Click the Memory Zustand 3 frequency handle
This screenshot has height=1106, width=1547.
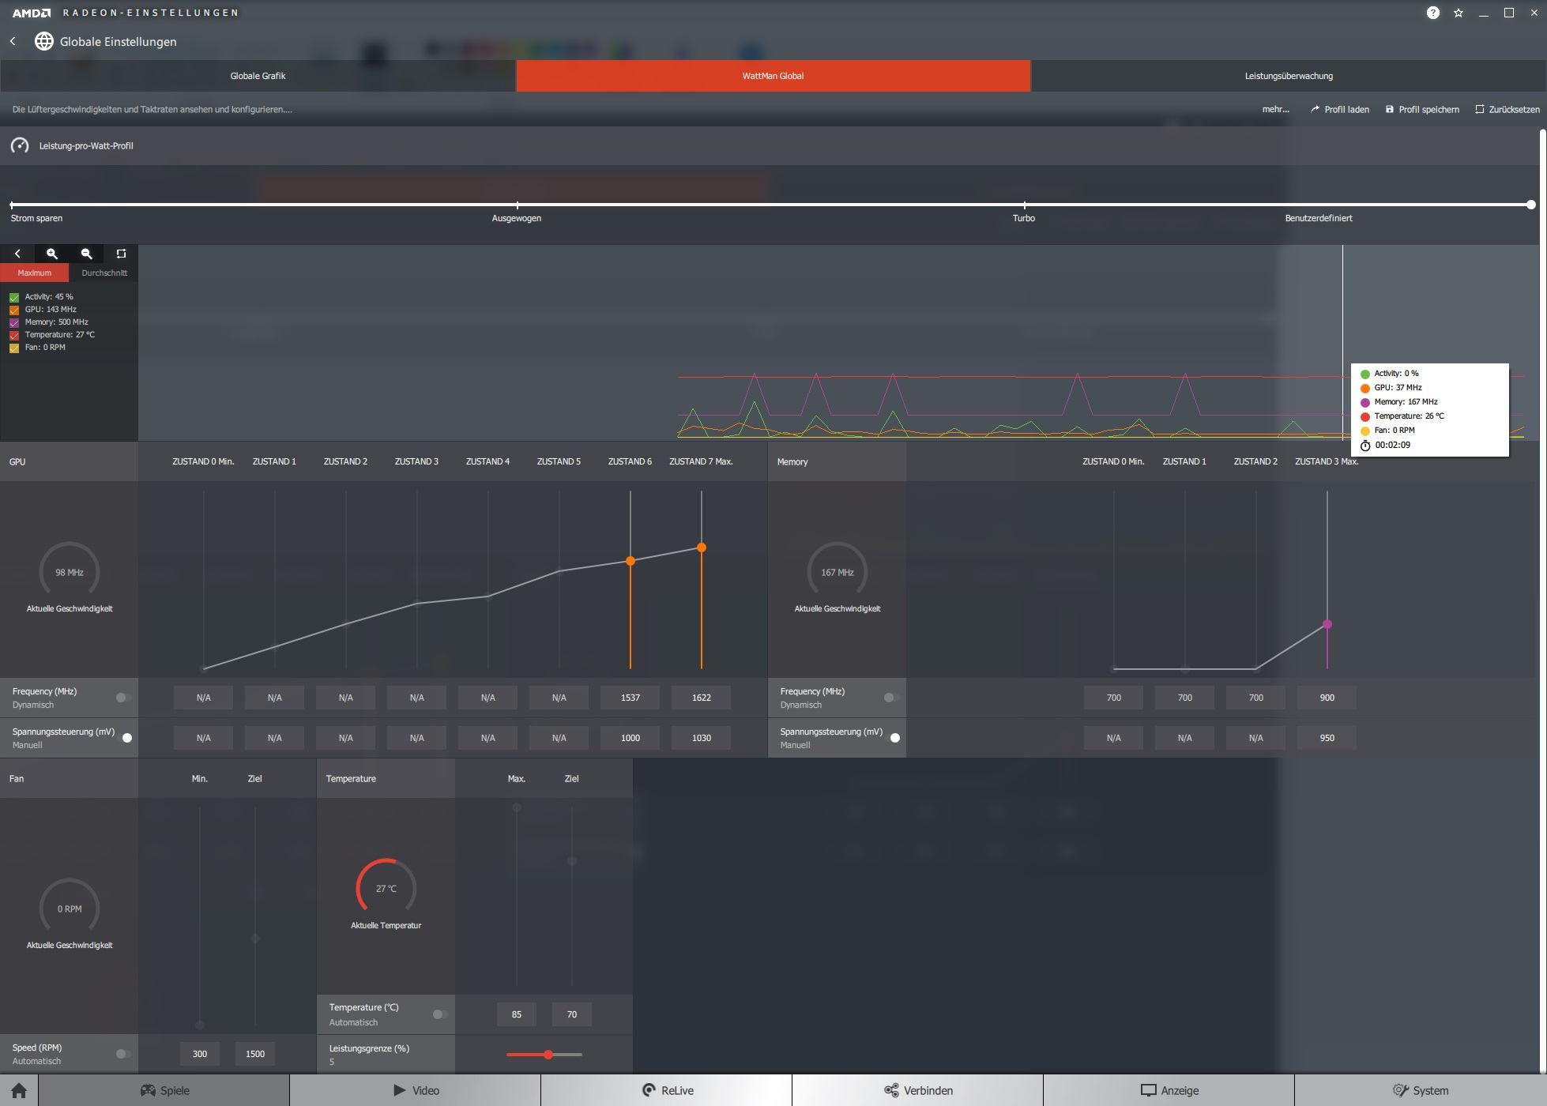coord(1327,624)
